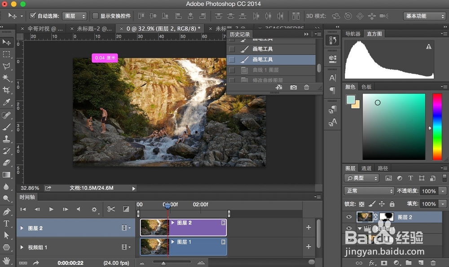Play the timeline
This screenshot has width=449, height=267.
point(51,209)
